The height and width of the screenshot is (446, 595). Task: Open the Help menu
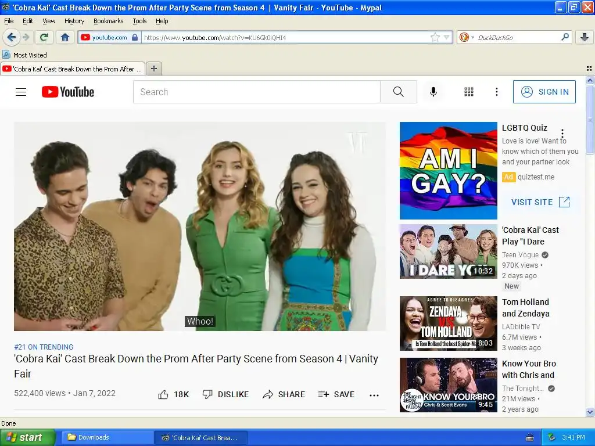tap(162, 21)
